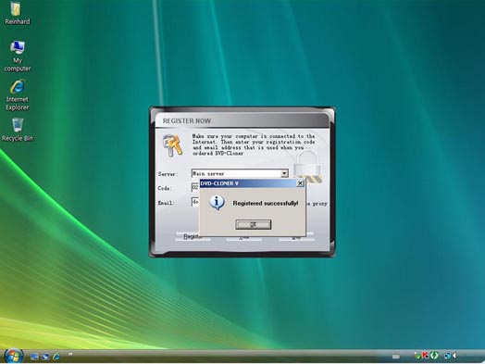485x364 pixels.
Task: Select the Internet Explorer desktop icon
Action: click(18, 94)
